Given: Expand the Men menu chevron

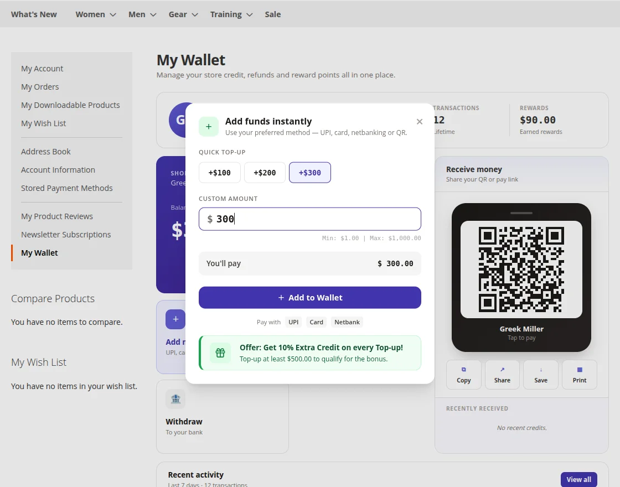Looking at the screenshot, I should tap(153, 14).
